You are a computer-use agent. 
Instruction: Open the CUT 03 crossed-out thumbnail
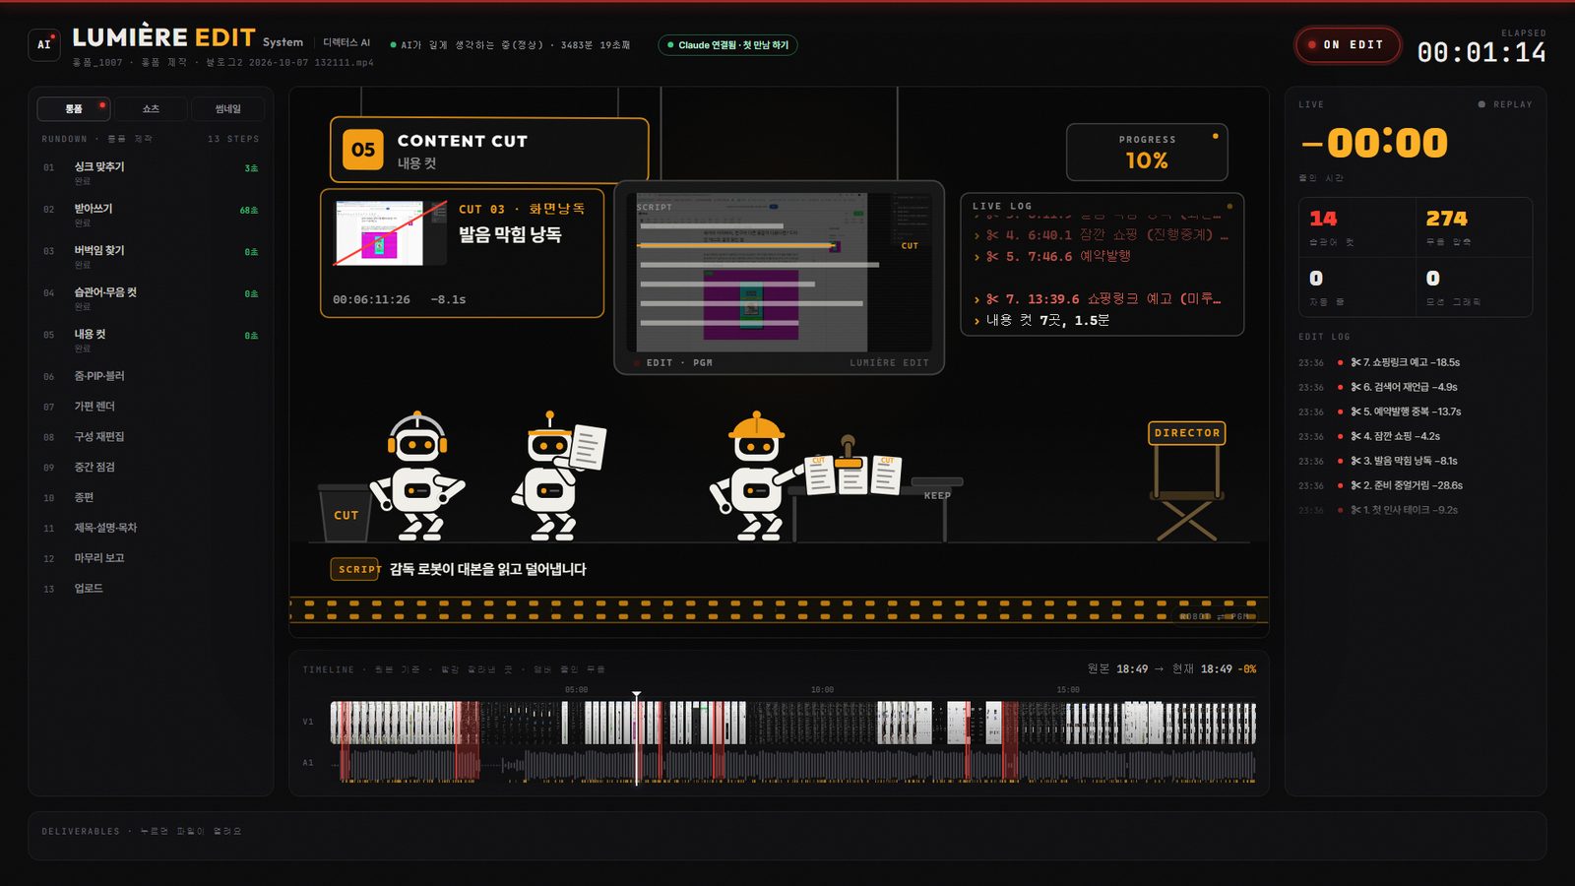pos(379,233)
